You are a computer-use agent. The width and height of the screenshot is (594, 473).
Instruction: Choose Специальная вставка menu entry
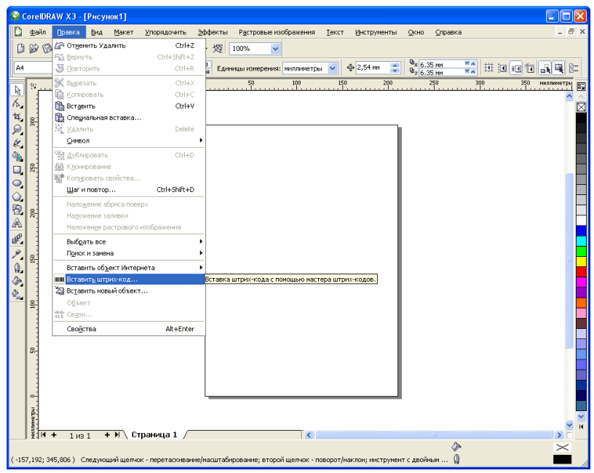[x=129, y=117]
